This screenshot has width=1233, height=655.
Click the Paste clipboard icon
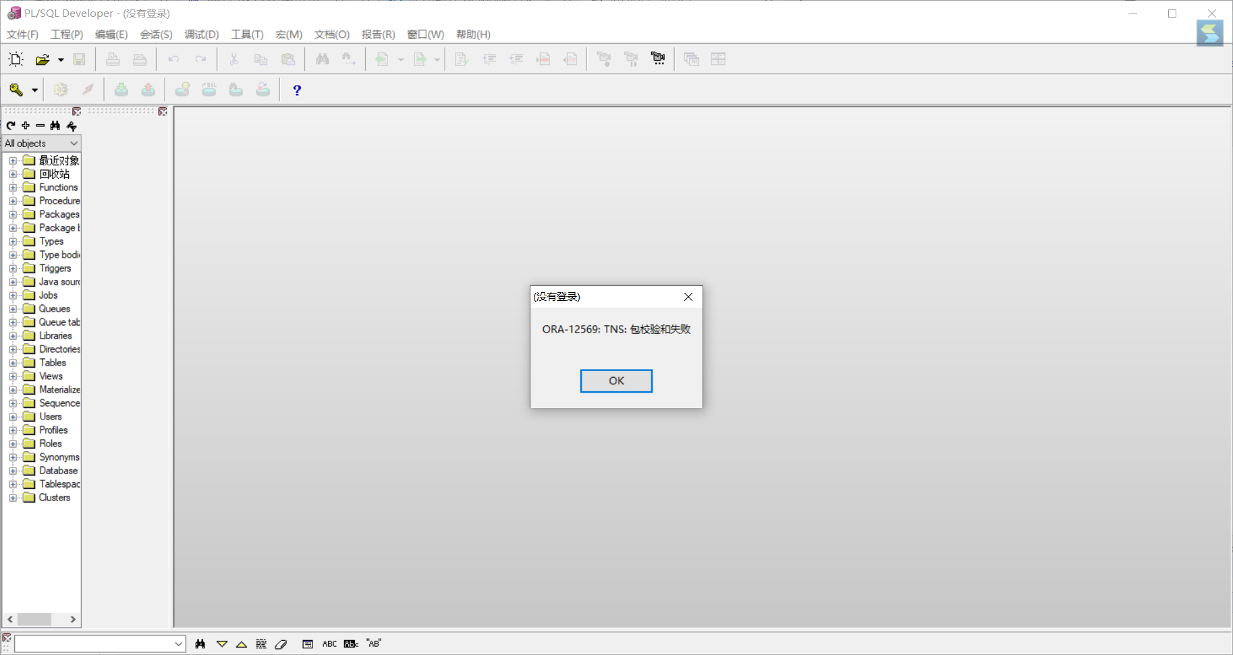click(288, 59)
